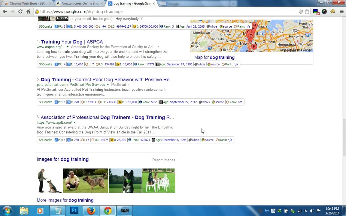Viewport: 346px width, 216px height.
Task: Expand American Society for Prevention dropdown
Action: coord(159,47)
